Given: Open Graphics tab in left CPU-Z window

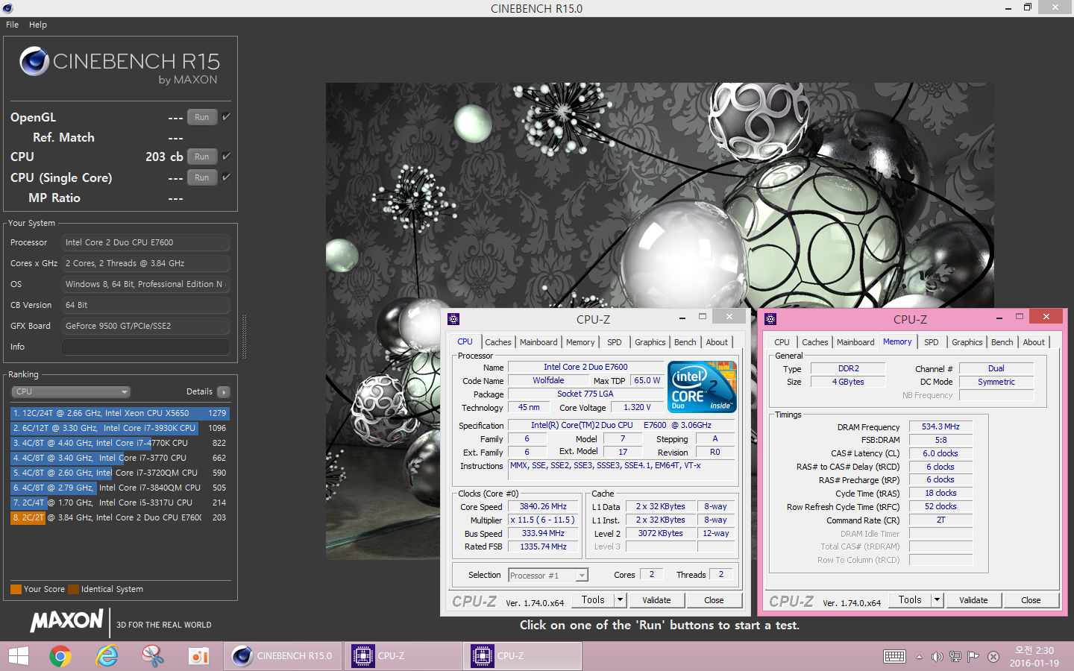Looking at the screenshot, I should (x=650, y=342).
